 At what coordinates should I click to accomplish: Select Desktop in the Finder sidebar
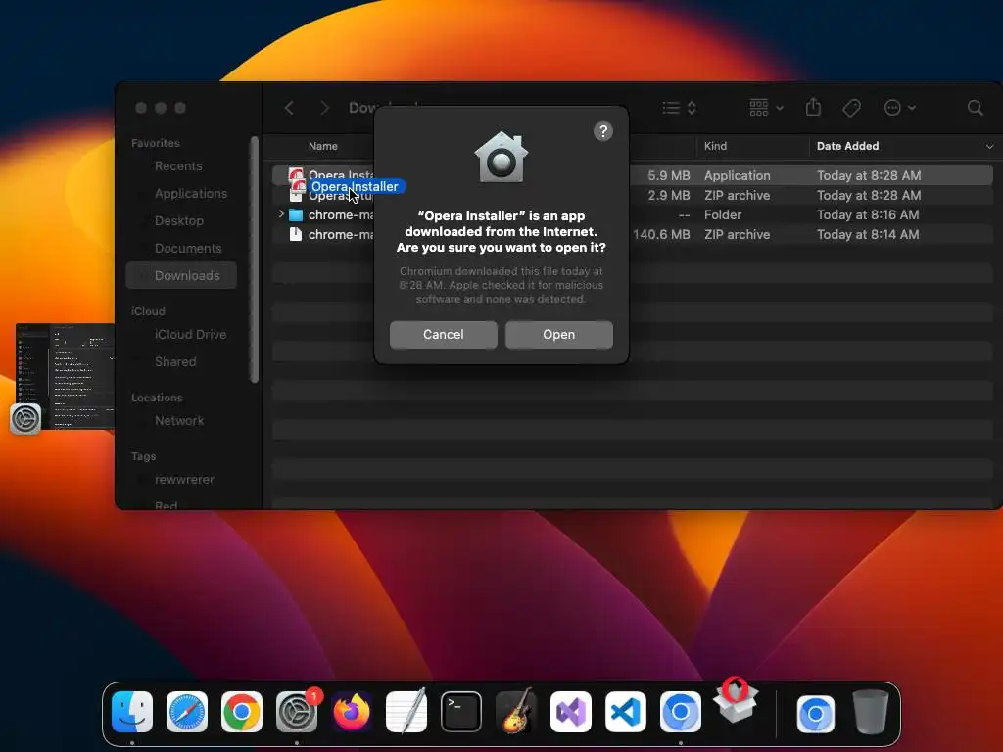pos(178,220)
